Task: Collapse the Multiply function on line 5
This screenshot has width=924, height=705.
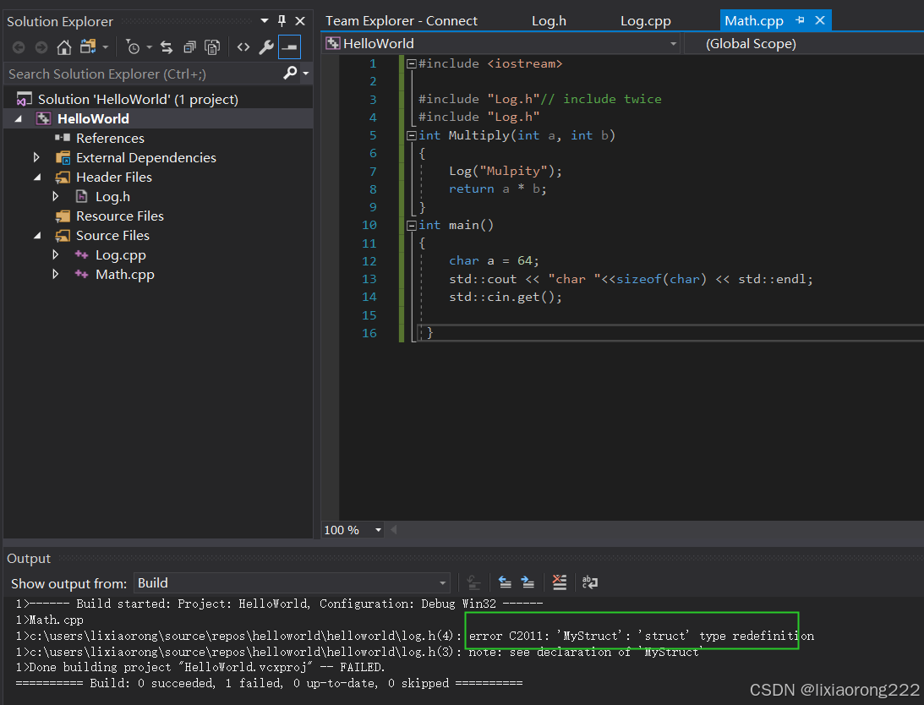Action: [x=411, y=134]
